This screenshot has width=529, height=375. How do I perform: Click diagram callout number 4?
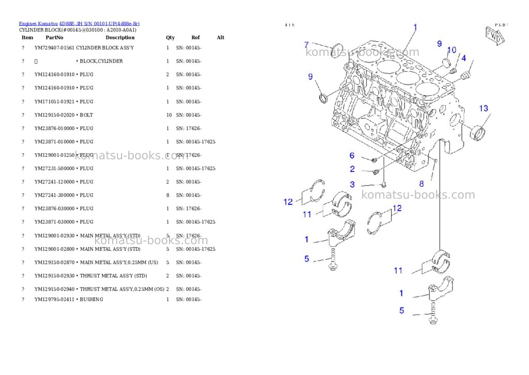(x=464, y=58)
